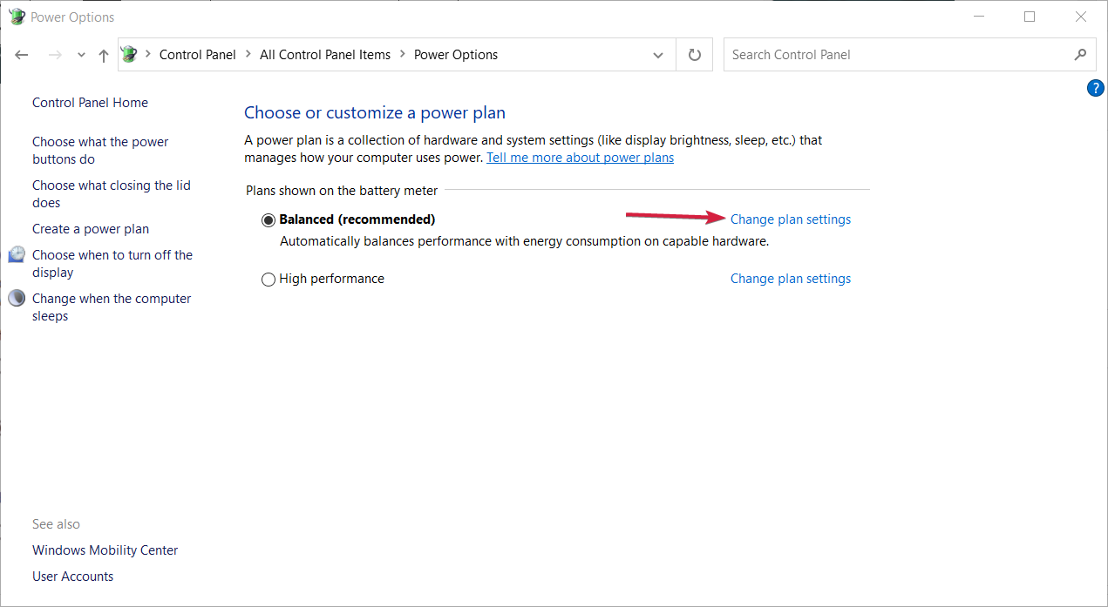1108x607 pixels.
Task: Open All Control Panel Items breadcrumb
Action: (325, 55)
